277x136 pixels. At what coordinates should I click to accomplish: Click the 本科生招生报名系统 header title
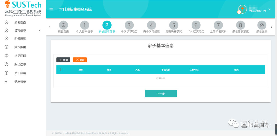[75, 9]
